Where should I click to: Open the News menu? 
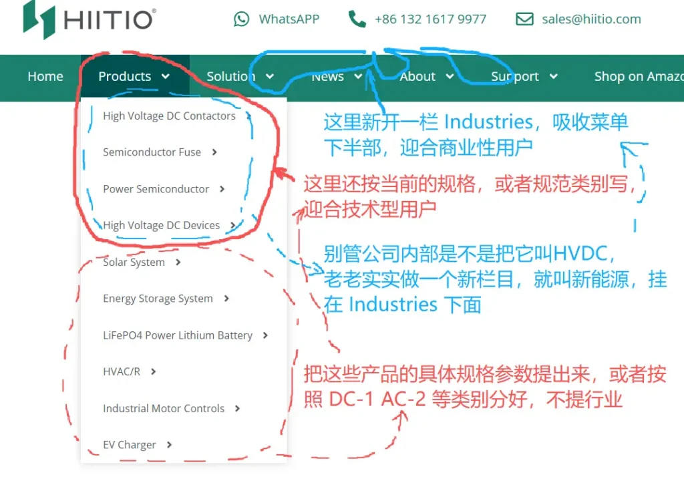(x=327, y=76)
